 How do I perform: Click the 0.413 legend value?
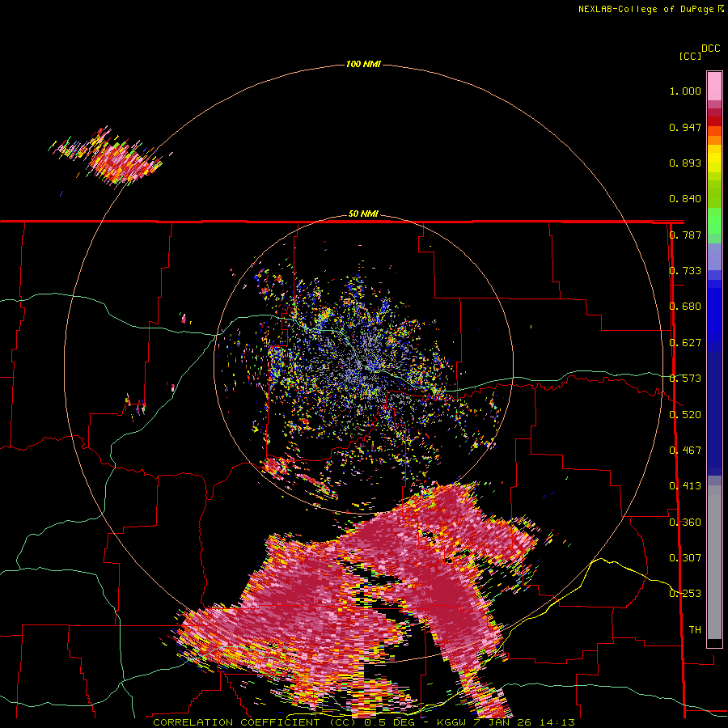pos(685,486)
